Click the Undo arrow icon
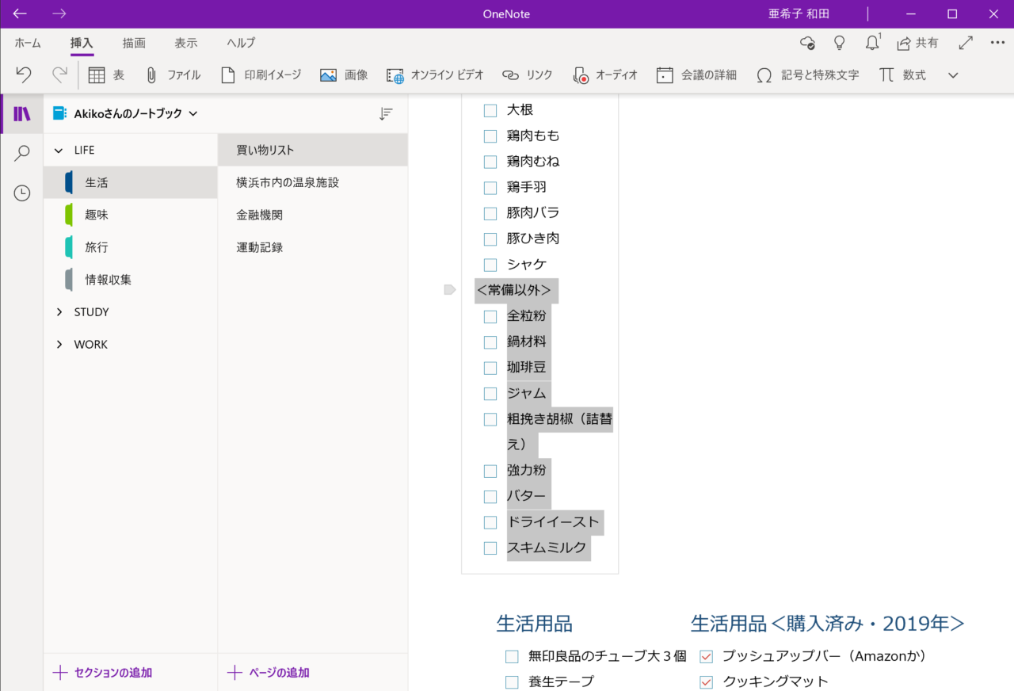Screen dimensions: 1014x691 pyautogui.click(x=24, y=75)
